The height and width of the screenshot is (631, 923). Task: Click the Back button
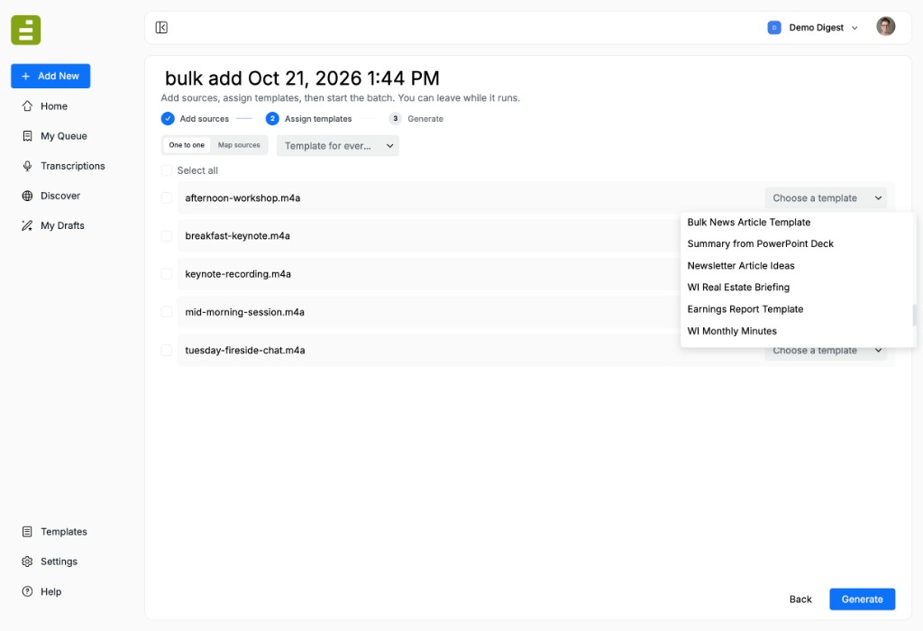(800, 599)
